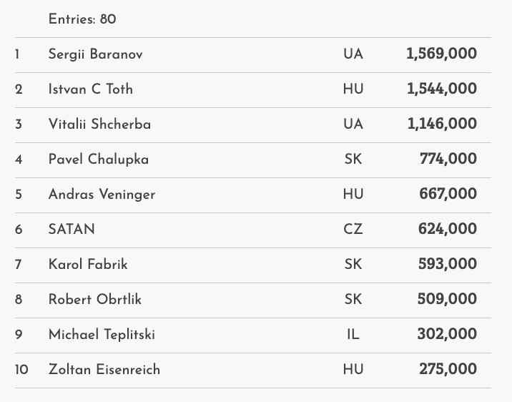Click the 275,000 chip count
This screenshot has width=512, height=402.
(x=448, y=370)
